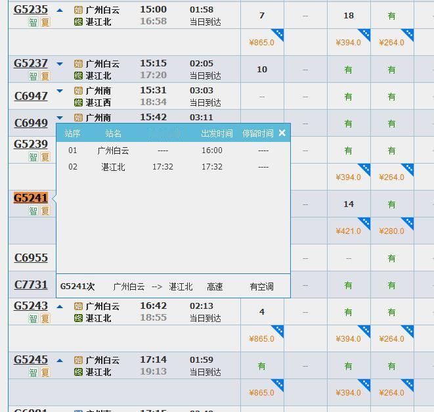Click the 终 terminal icon for G5243
The image size is (434, 412).
point(78,318)
